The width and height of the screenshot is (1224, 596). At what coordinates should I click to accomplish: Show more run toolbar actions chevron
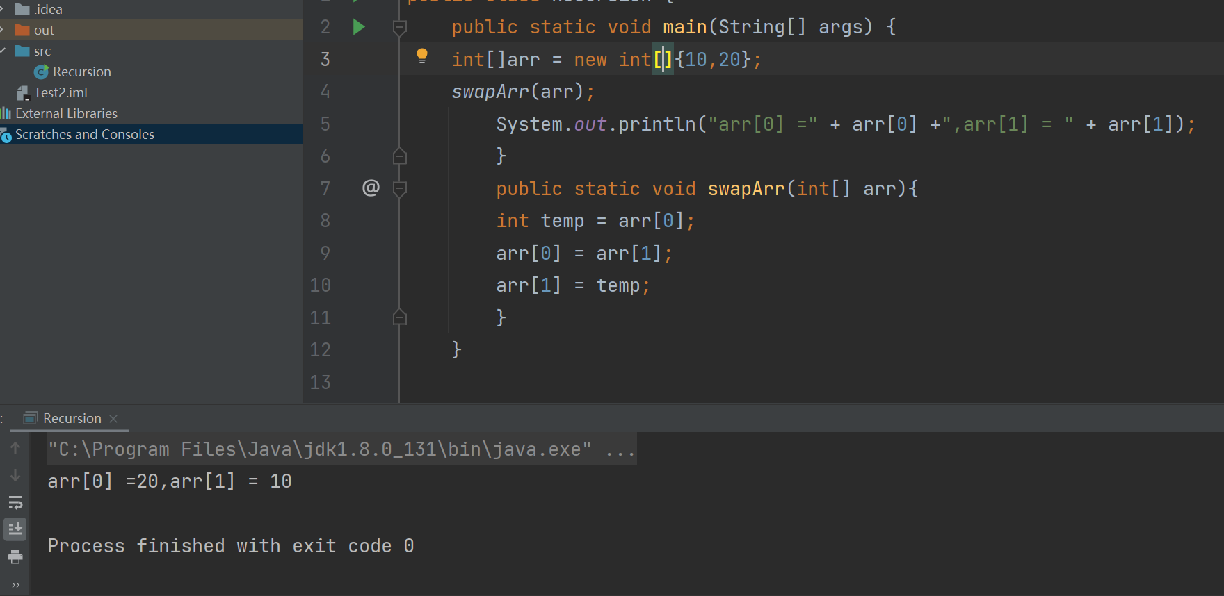point(15,585)
